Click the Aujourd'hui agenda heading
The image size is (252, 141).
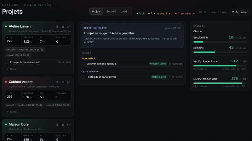tap(88, 59)
